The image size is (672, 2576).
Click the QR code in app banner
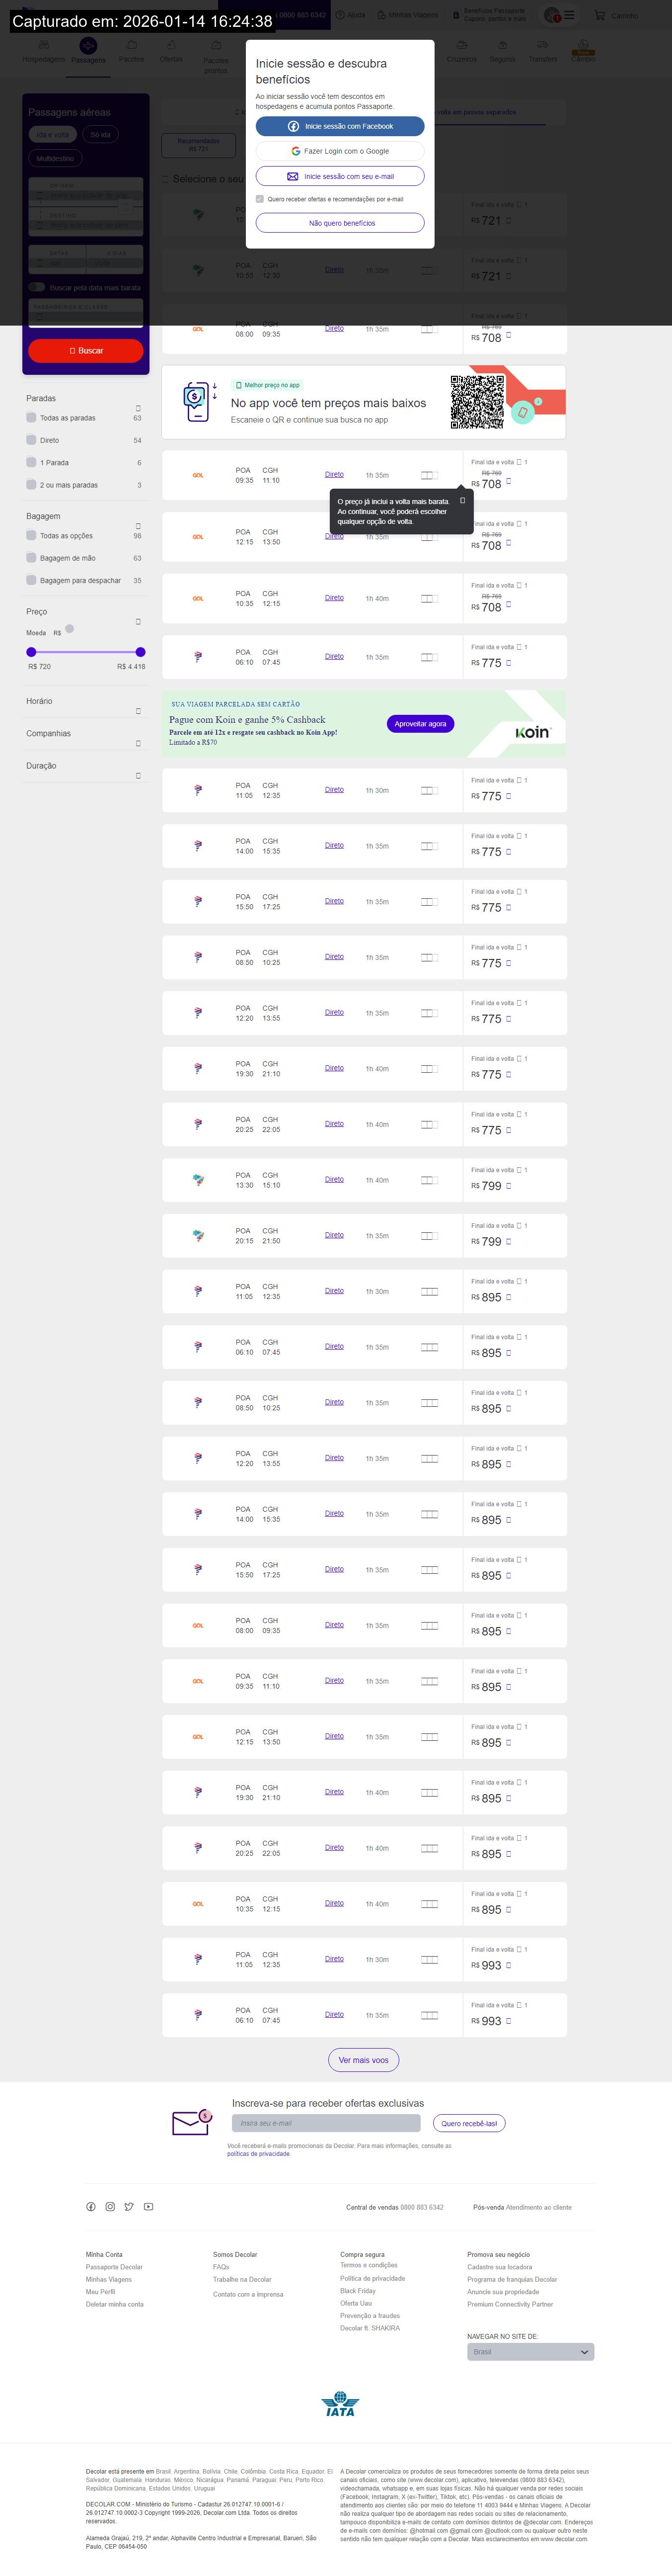point(476,401)
